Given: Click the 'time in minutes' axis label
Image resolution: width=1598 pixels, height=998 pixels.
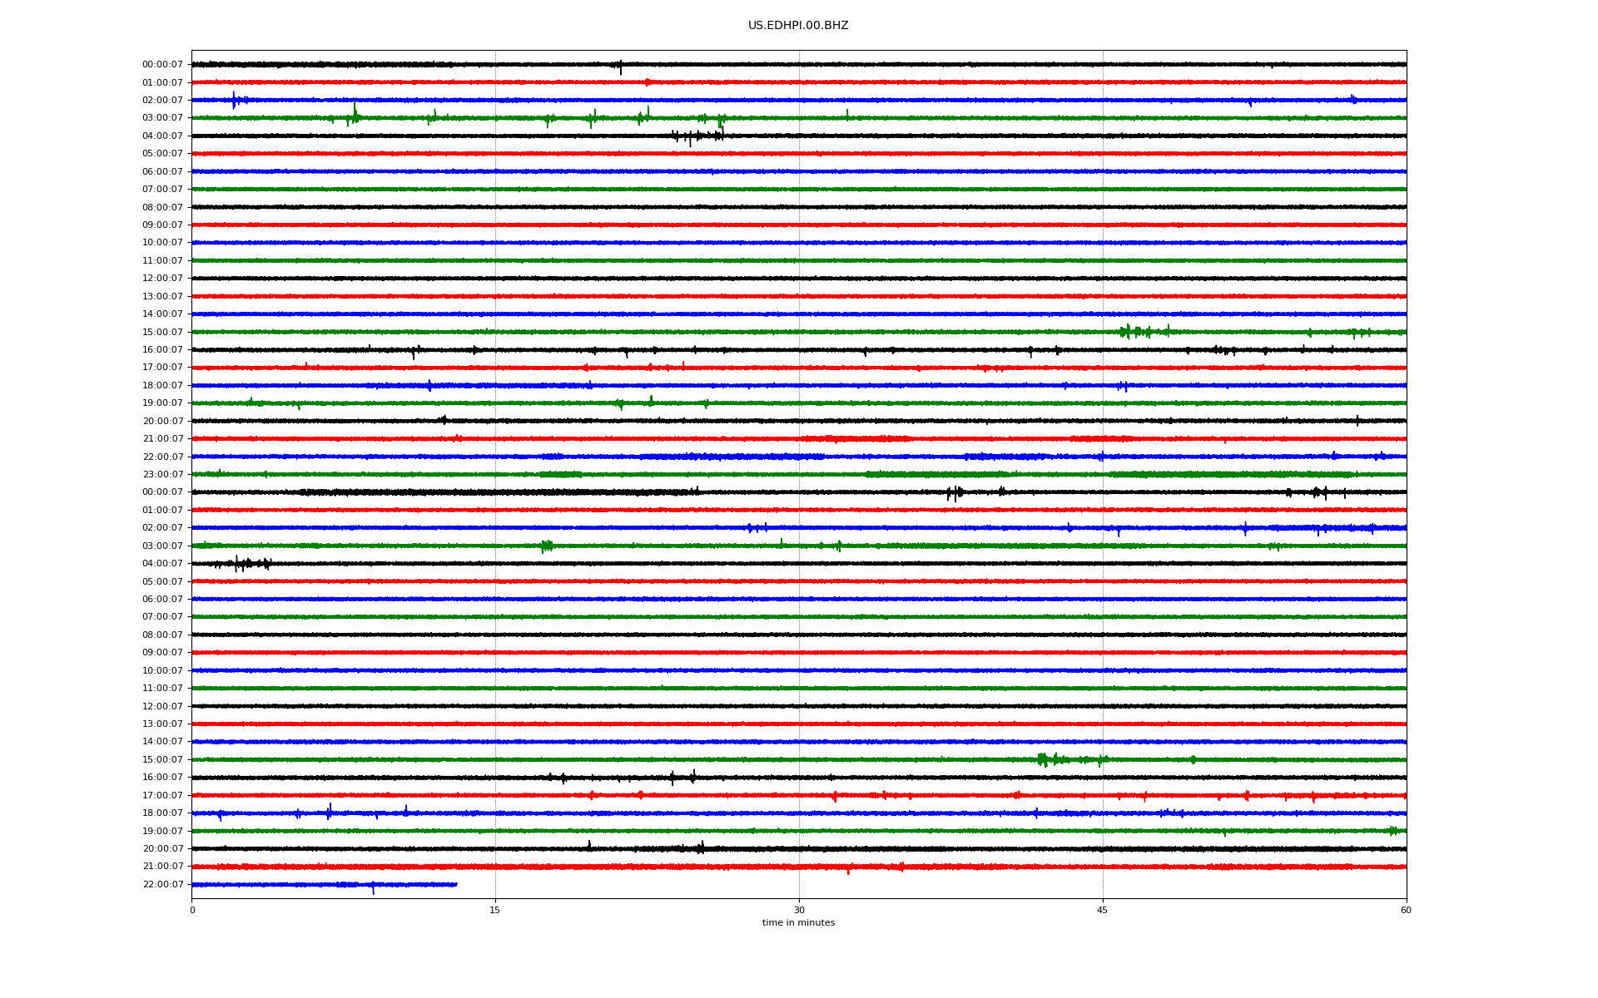Looking at the screenshot, I should click(797, 922).
